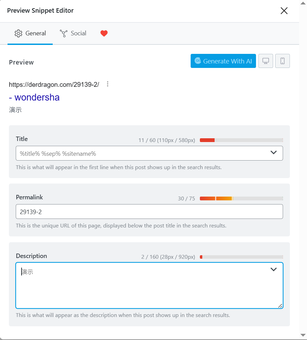Click the Permalink field containing 29139-2
This screenshot has height=340, width=307.
point(149,212)
